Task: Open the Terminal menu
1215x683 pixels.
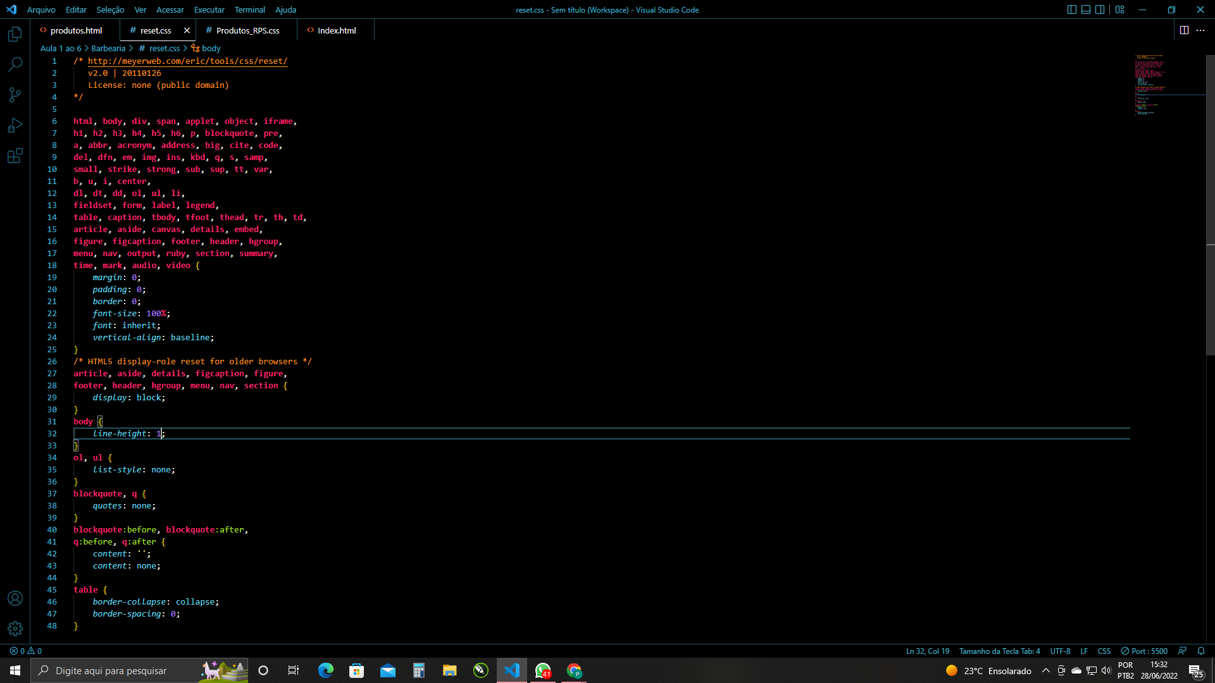Action: pos(250,9)
